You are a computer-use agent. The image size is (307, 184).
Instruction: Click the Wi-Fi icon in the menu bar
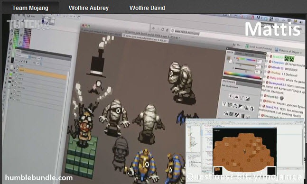tap(289, 20)
